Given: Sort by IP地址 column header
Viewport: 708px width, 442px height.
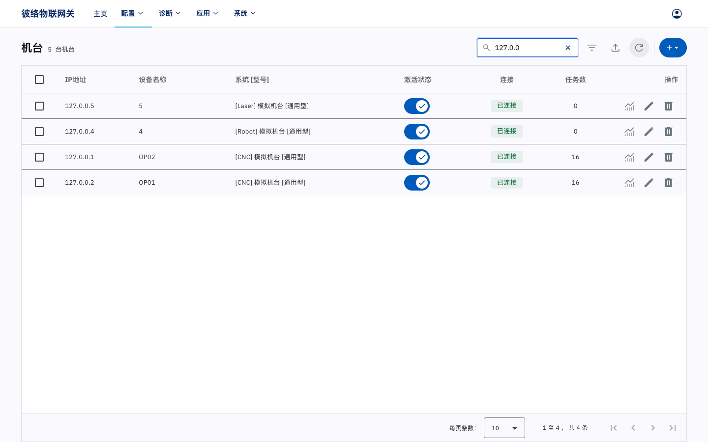Looking at the screenshot, I should [76, 80].
